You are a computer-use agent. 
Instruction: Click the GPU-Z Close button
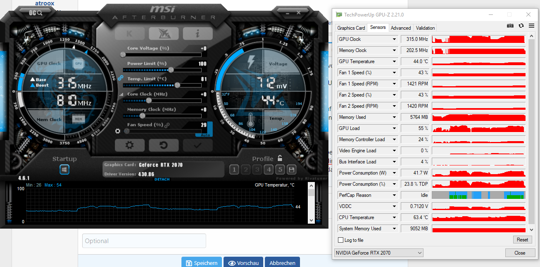pyautogui.click(x=520, y=253)
